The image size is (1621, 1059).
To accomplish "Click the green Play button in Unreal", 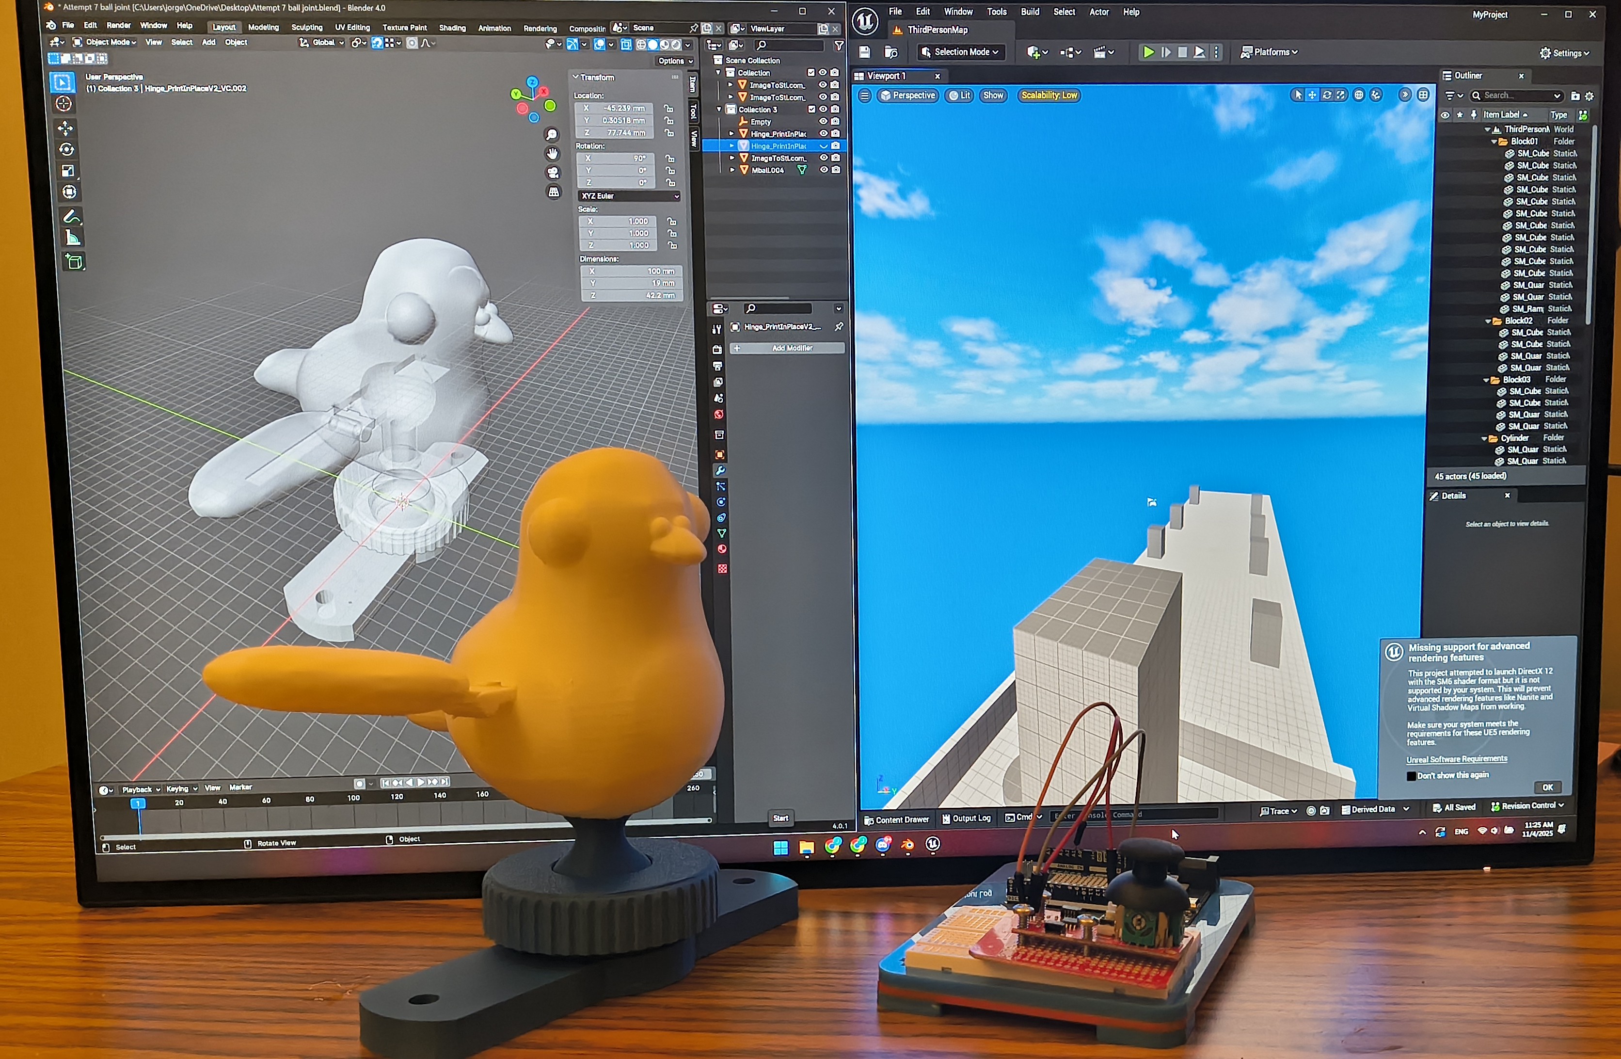I will tap(1148, 52).
